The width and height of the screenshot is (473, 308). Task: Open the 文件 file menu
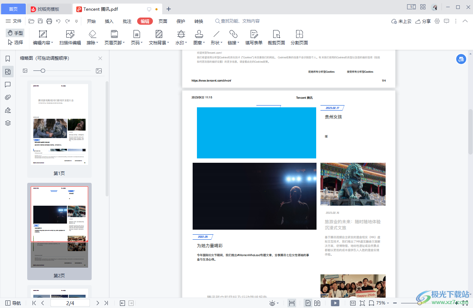click(x=14, y=21)
